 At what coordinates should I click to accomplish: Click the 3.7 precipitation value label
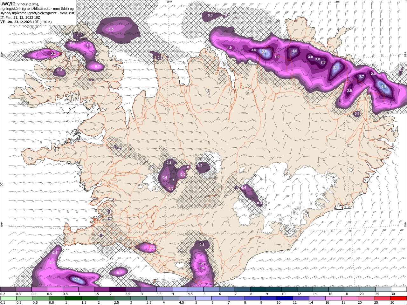362,77
